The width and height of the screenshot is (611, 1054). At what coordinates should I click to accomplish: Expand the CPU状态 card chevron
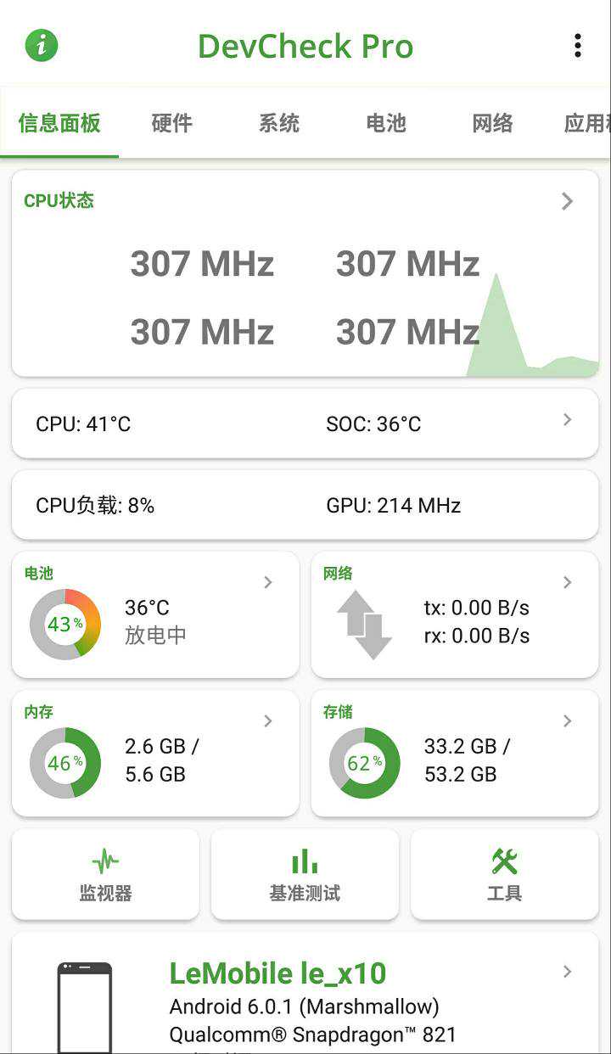(568, 201)
